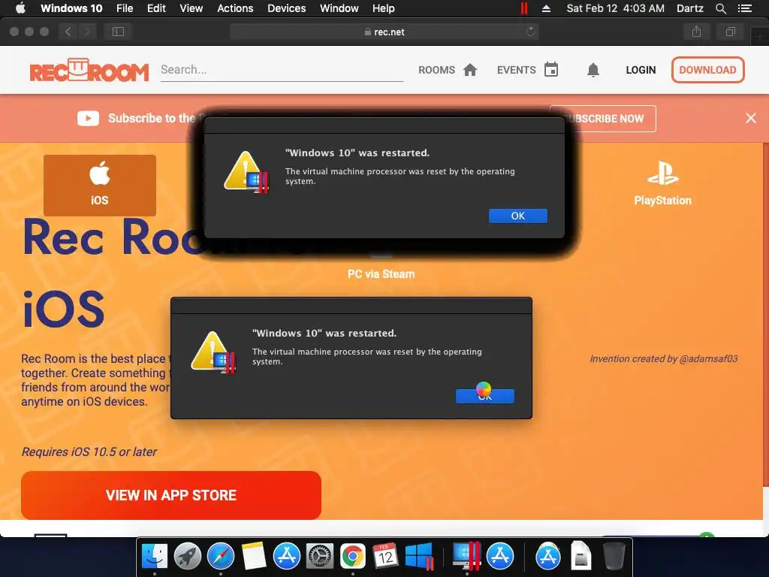
Task: Open Safari compass icon in Dock
Action: 221,557
